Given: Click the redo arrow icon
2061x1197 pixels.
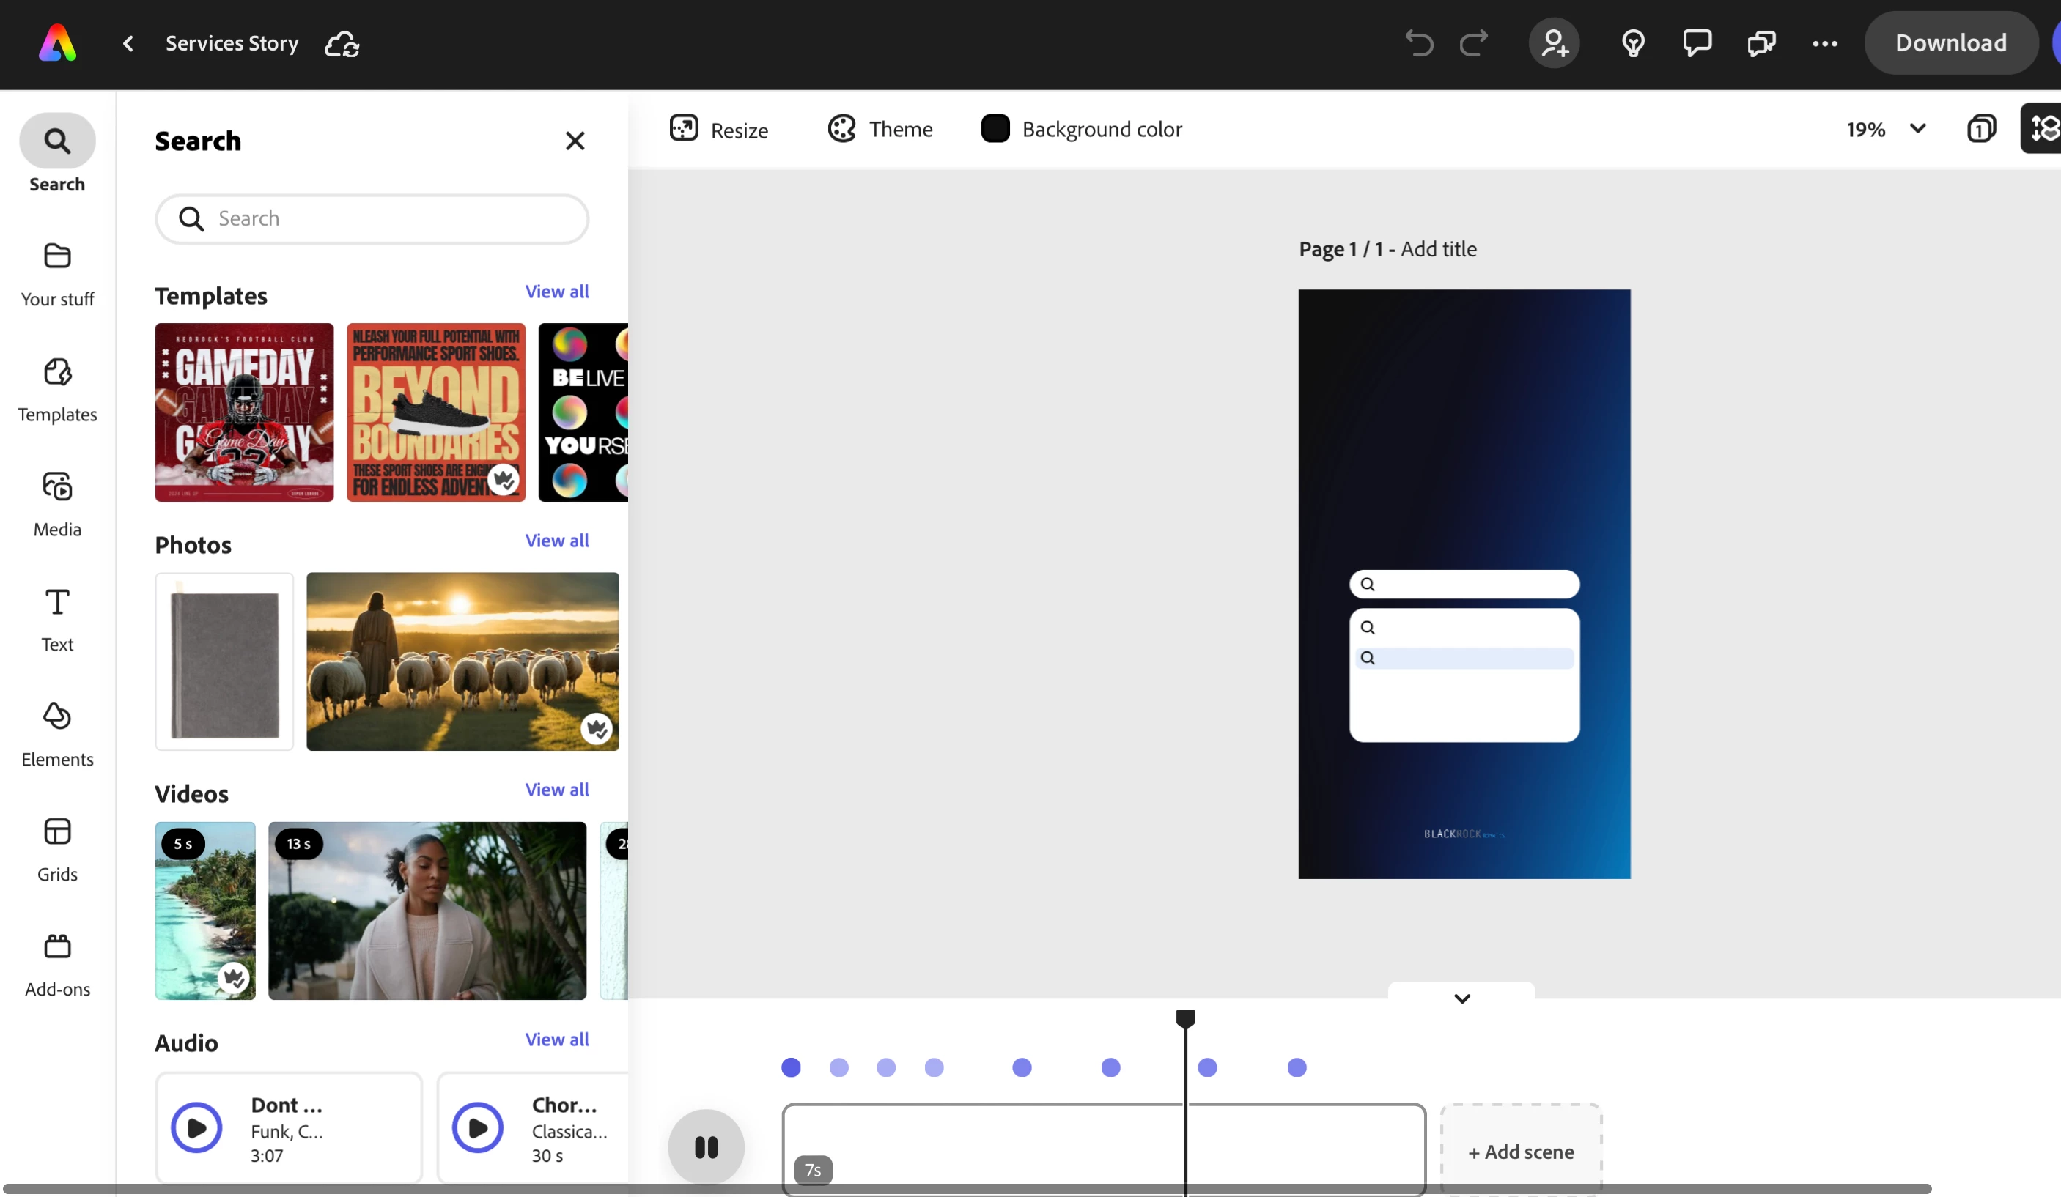Looking at the screenshot, I should tap(1474, 43).
